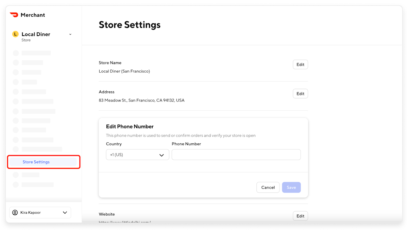Click the Phone Number input field
408x233 pixels.
[x=236, y=155]
